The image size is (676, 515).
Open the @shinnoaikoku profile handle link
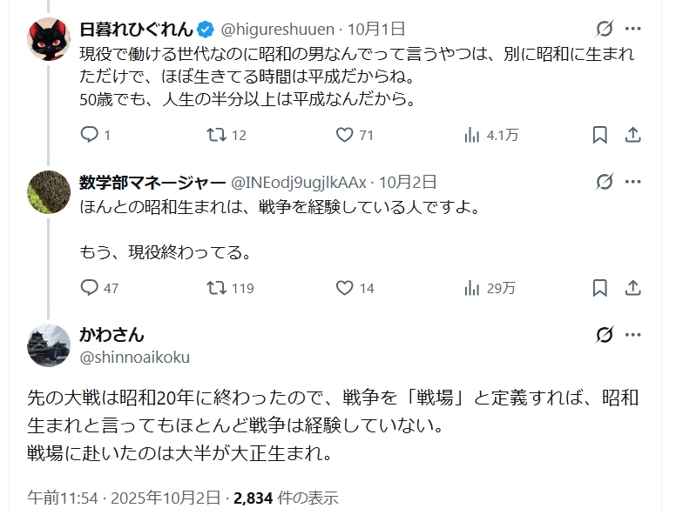click(x=134, y=358)
